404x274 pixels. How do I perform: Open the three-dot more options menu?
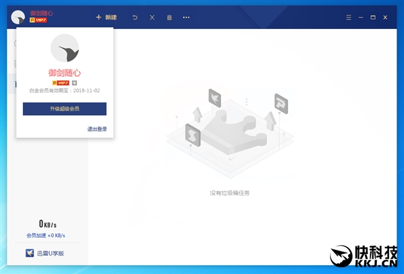click(x=187, y=18)
